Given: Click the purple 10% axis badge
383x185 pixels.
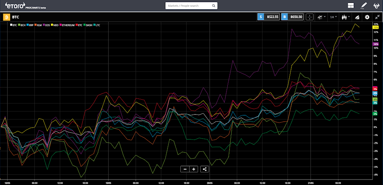Looking at the screenshot, I should tap(375, 44).
